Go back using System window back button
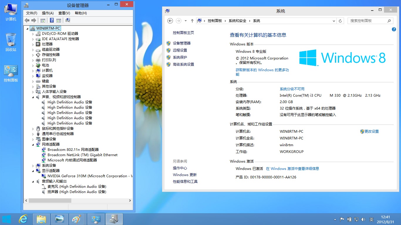This screenshot has height=225, width=401. 170,21
